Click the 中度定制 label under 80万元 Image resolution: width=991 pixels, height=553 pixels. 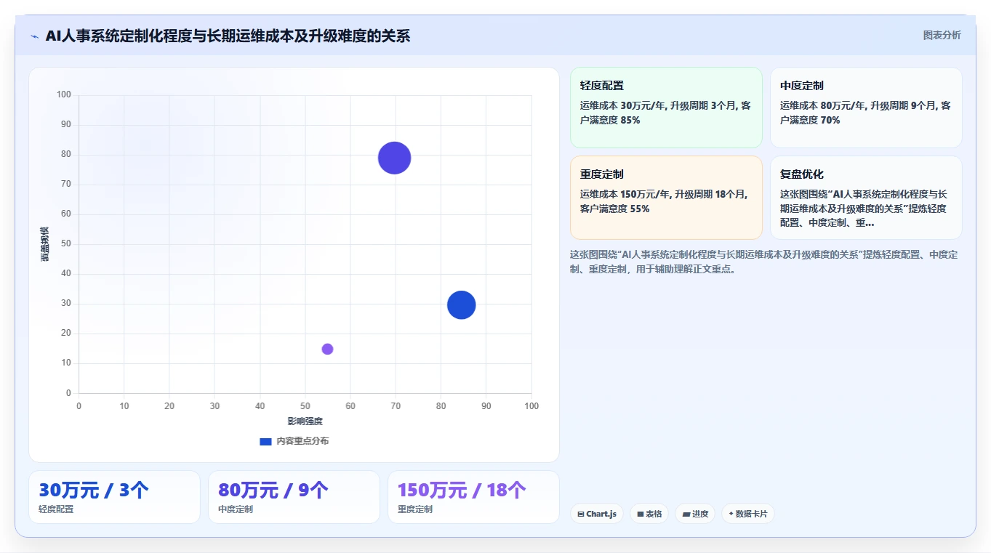236,509
